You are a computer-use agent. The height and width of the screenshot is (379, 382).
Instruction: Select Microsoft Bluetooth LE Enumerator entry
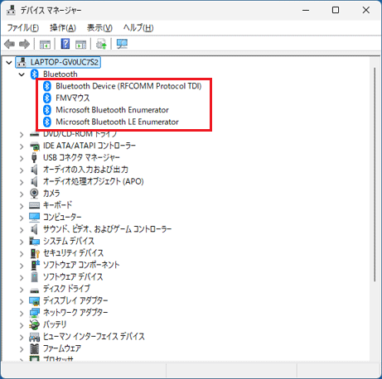[x=117, y=122]
